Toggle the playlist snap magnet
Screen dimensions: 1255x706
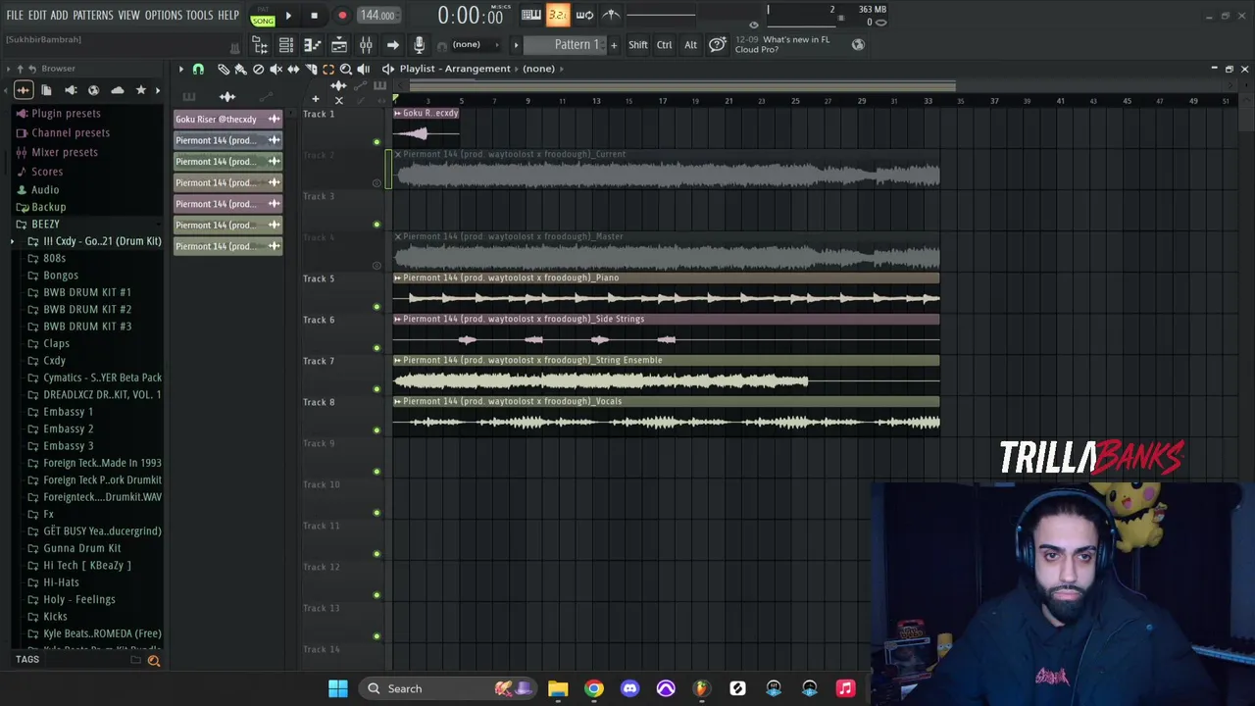(198, 69)
